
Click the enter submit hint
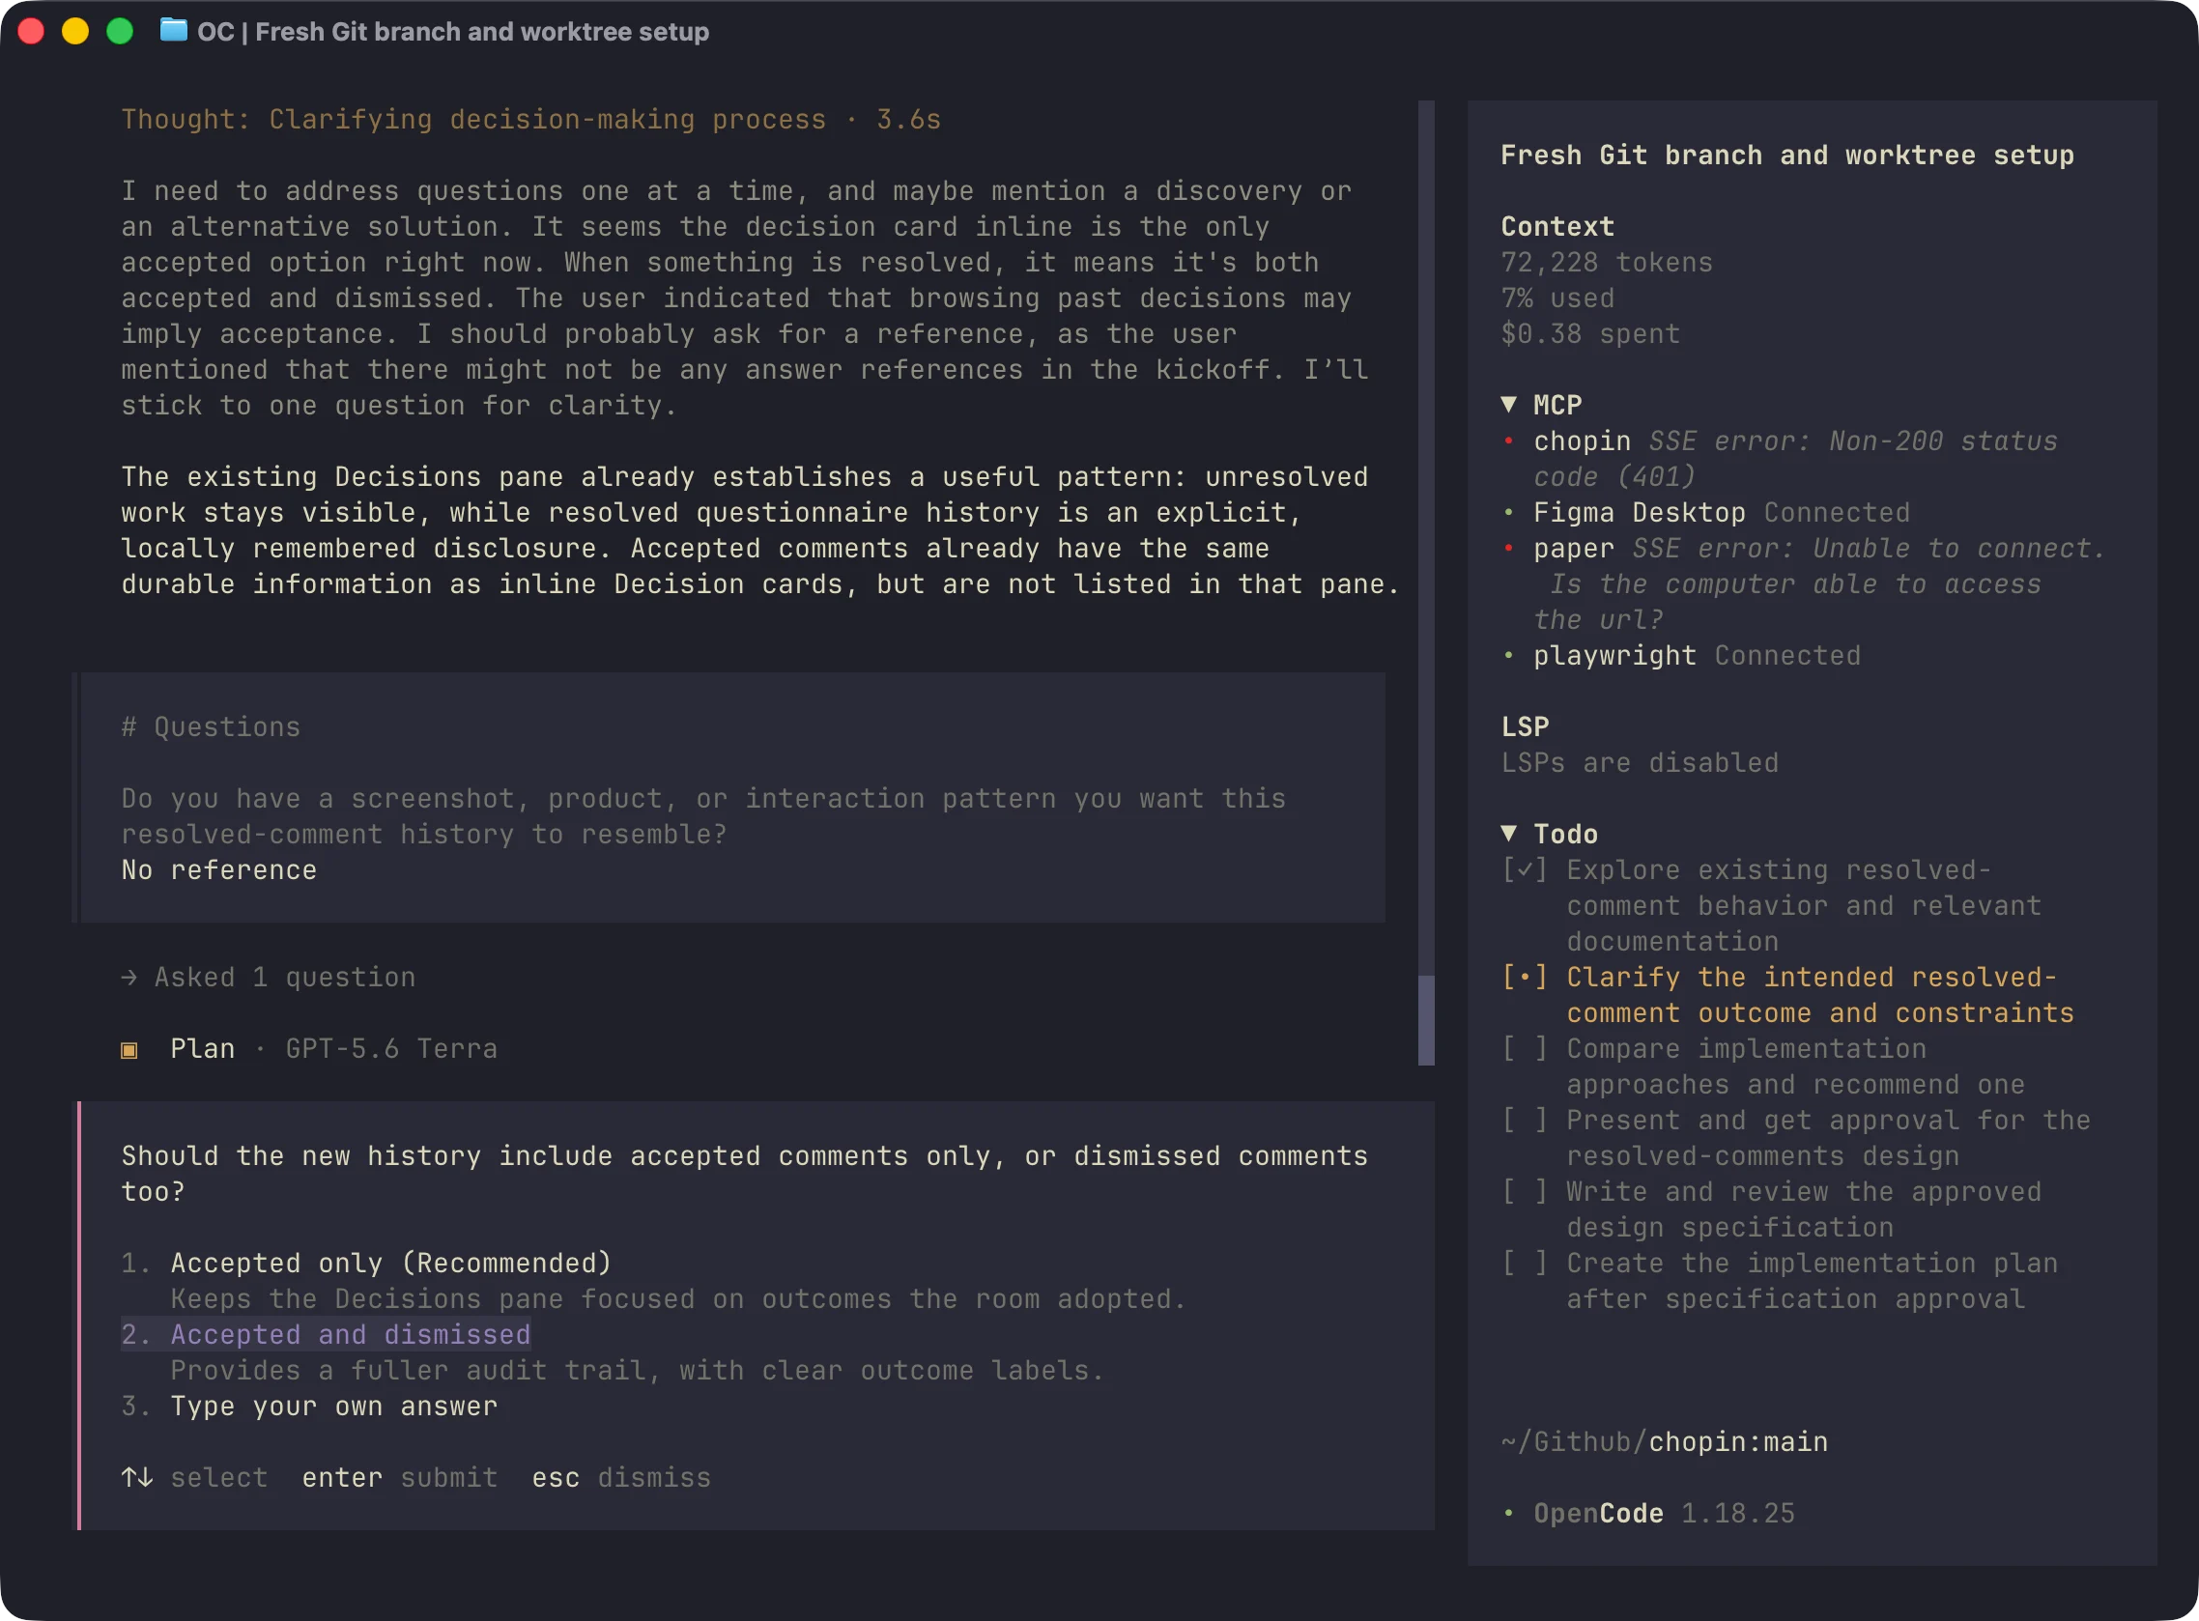399,1478
